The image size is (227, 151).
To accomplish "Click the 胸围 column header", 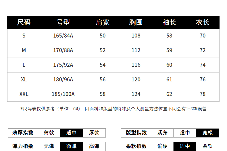I will click(x=136, y=22).
